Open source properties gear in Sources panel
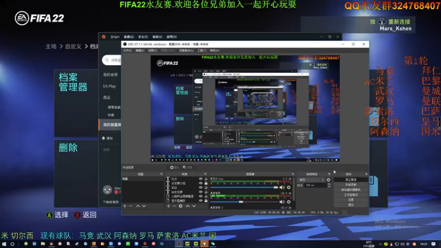Screen dimensions: 441x248 (181, 206)
